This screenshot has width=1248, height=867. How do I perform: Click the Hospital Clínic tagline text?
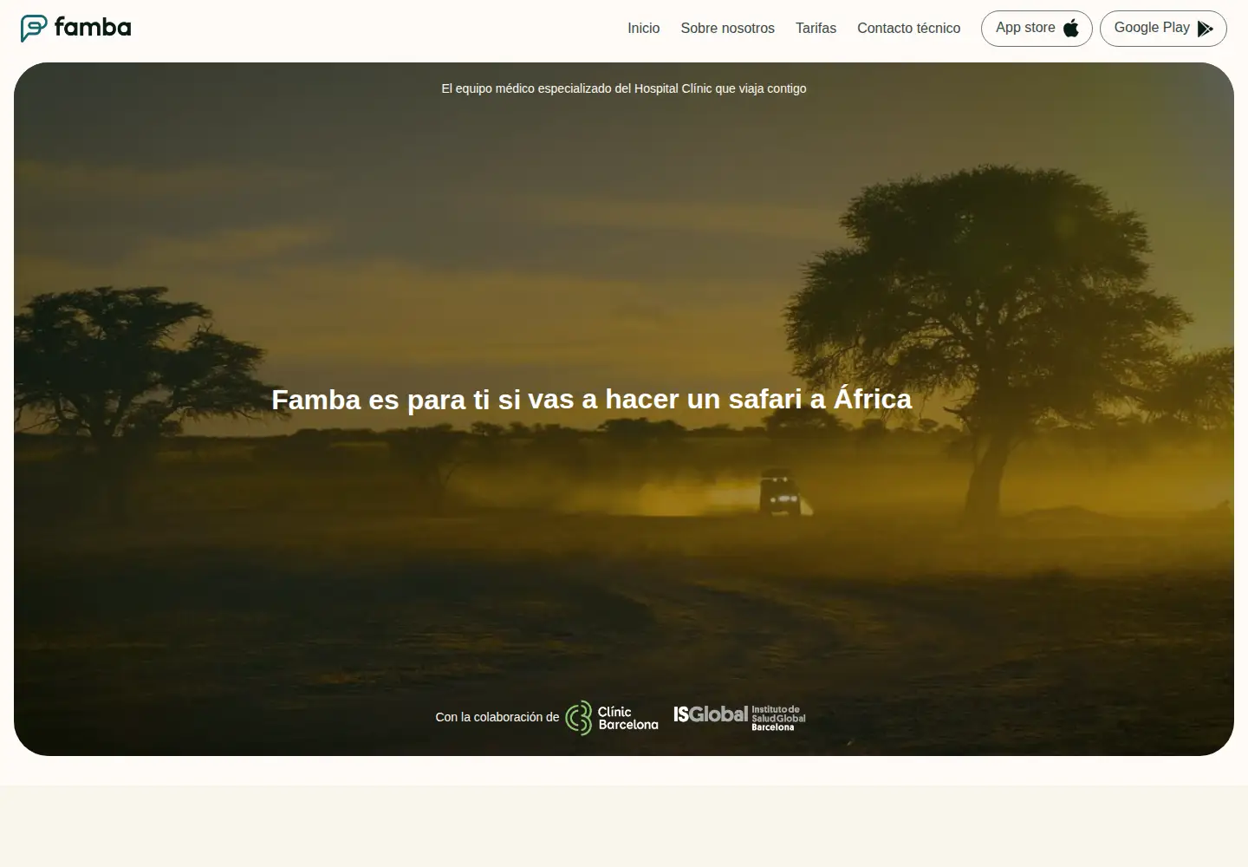point(624,88)
